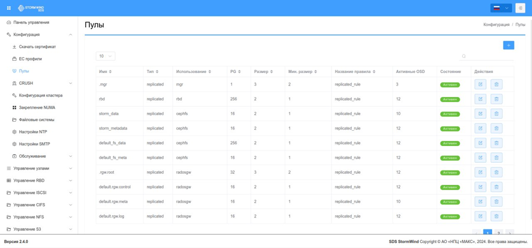Screen dimensions: 532x248
Task: Delete the .rgw.root pool
Action: (496, 172)
